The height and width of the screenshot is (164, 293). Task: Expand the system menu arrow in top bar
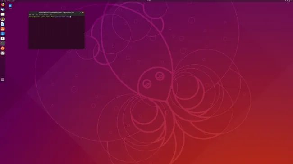click(291, 1)
